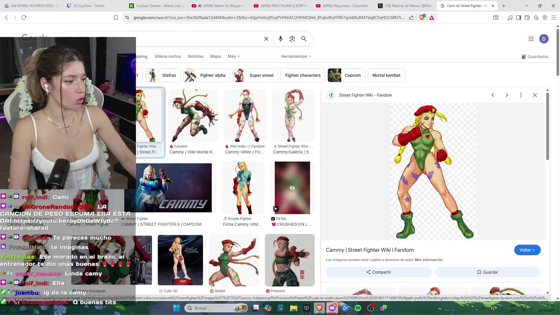Open the site settings icon beside the URL
This screenshot has height=315, width=560.
127,17
